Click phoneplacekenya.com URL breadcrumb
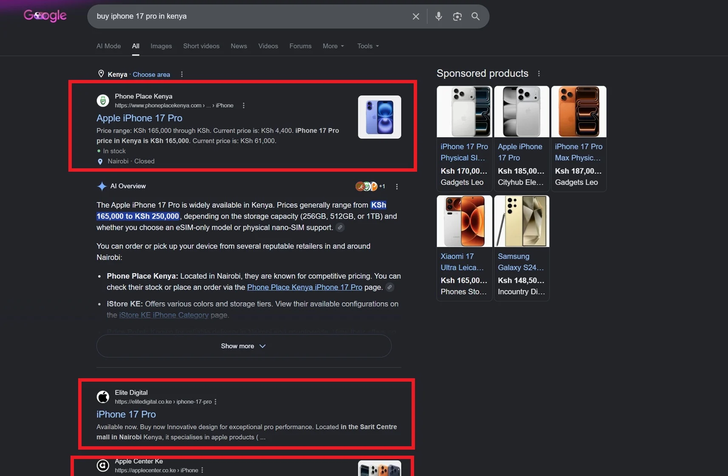This screenshot has width=728, height=476. click(x=174, y=105)
